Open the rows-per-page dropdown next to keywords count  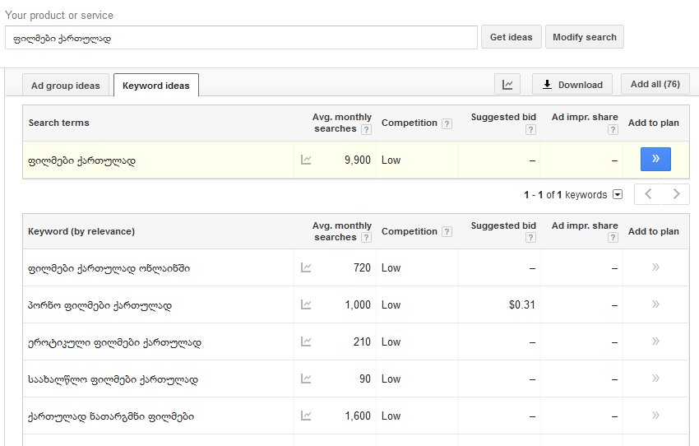[x=618, y=195]
